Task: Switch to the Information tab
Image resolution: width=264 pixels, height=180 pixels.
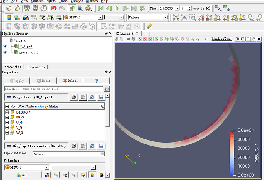Action: (x=36, y=67)
